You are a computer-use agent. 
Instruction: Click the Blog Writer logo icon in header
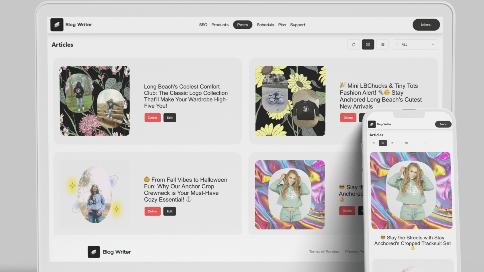click(57, 25)
